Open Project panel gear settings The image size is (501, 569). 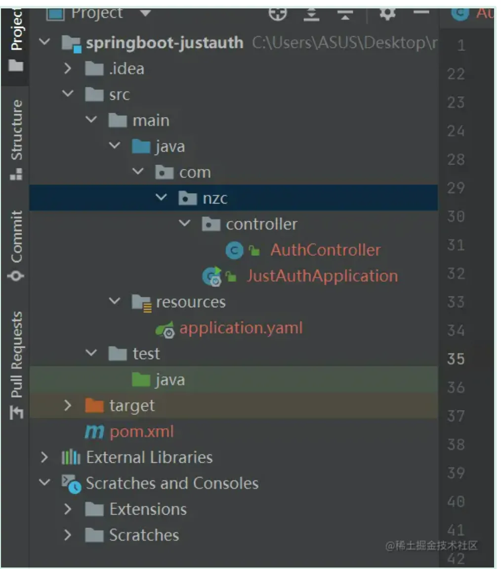tap(387, 13)
